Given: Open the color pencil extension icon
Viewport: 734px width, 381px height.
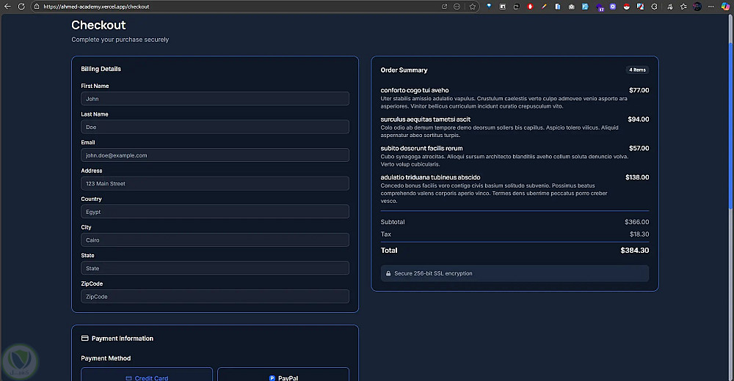Looking at the screenshot, I should point(544,7).
